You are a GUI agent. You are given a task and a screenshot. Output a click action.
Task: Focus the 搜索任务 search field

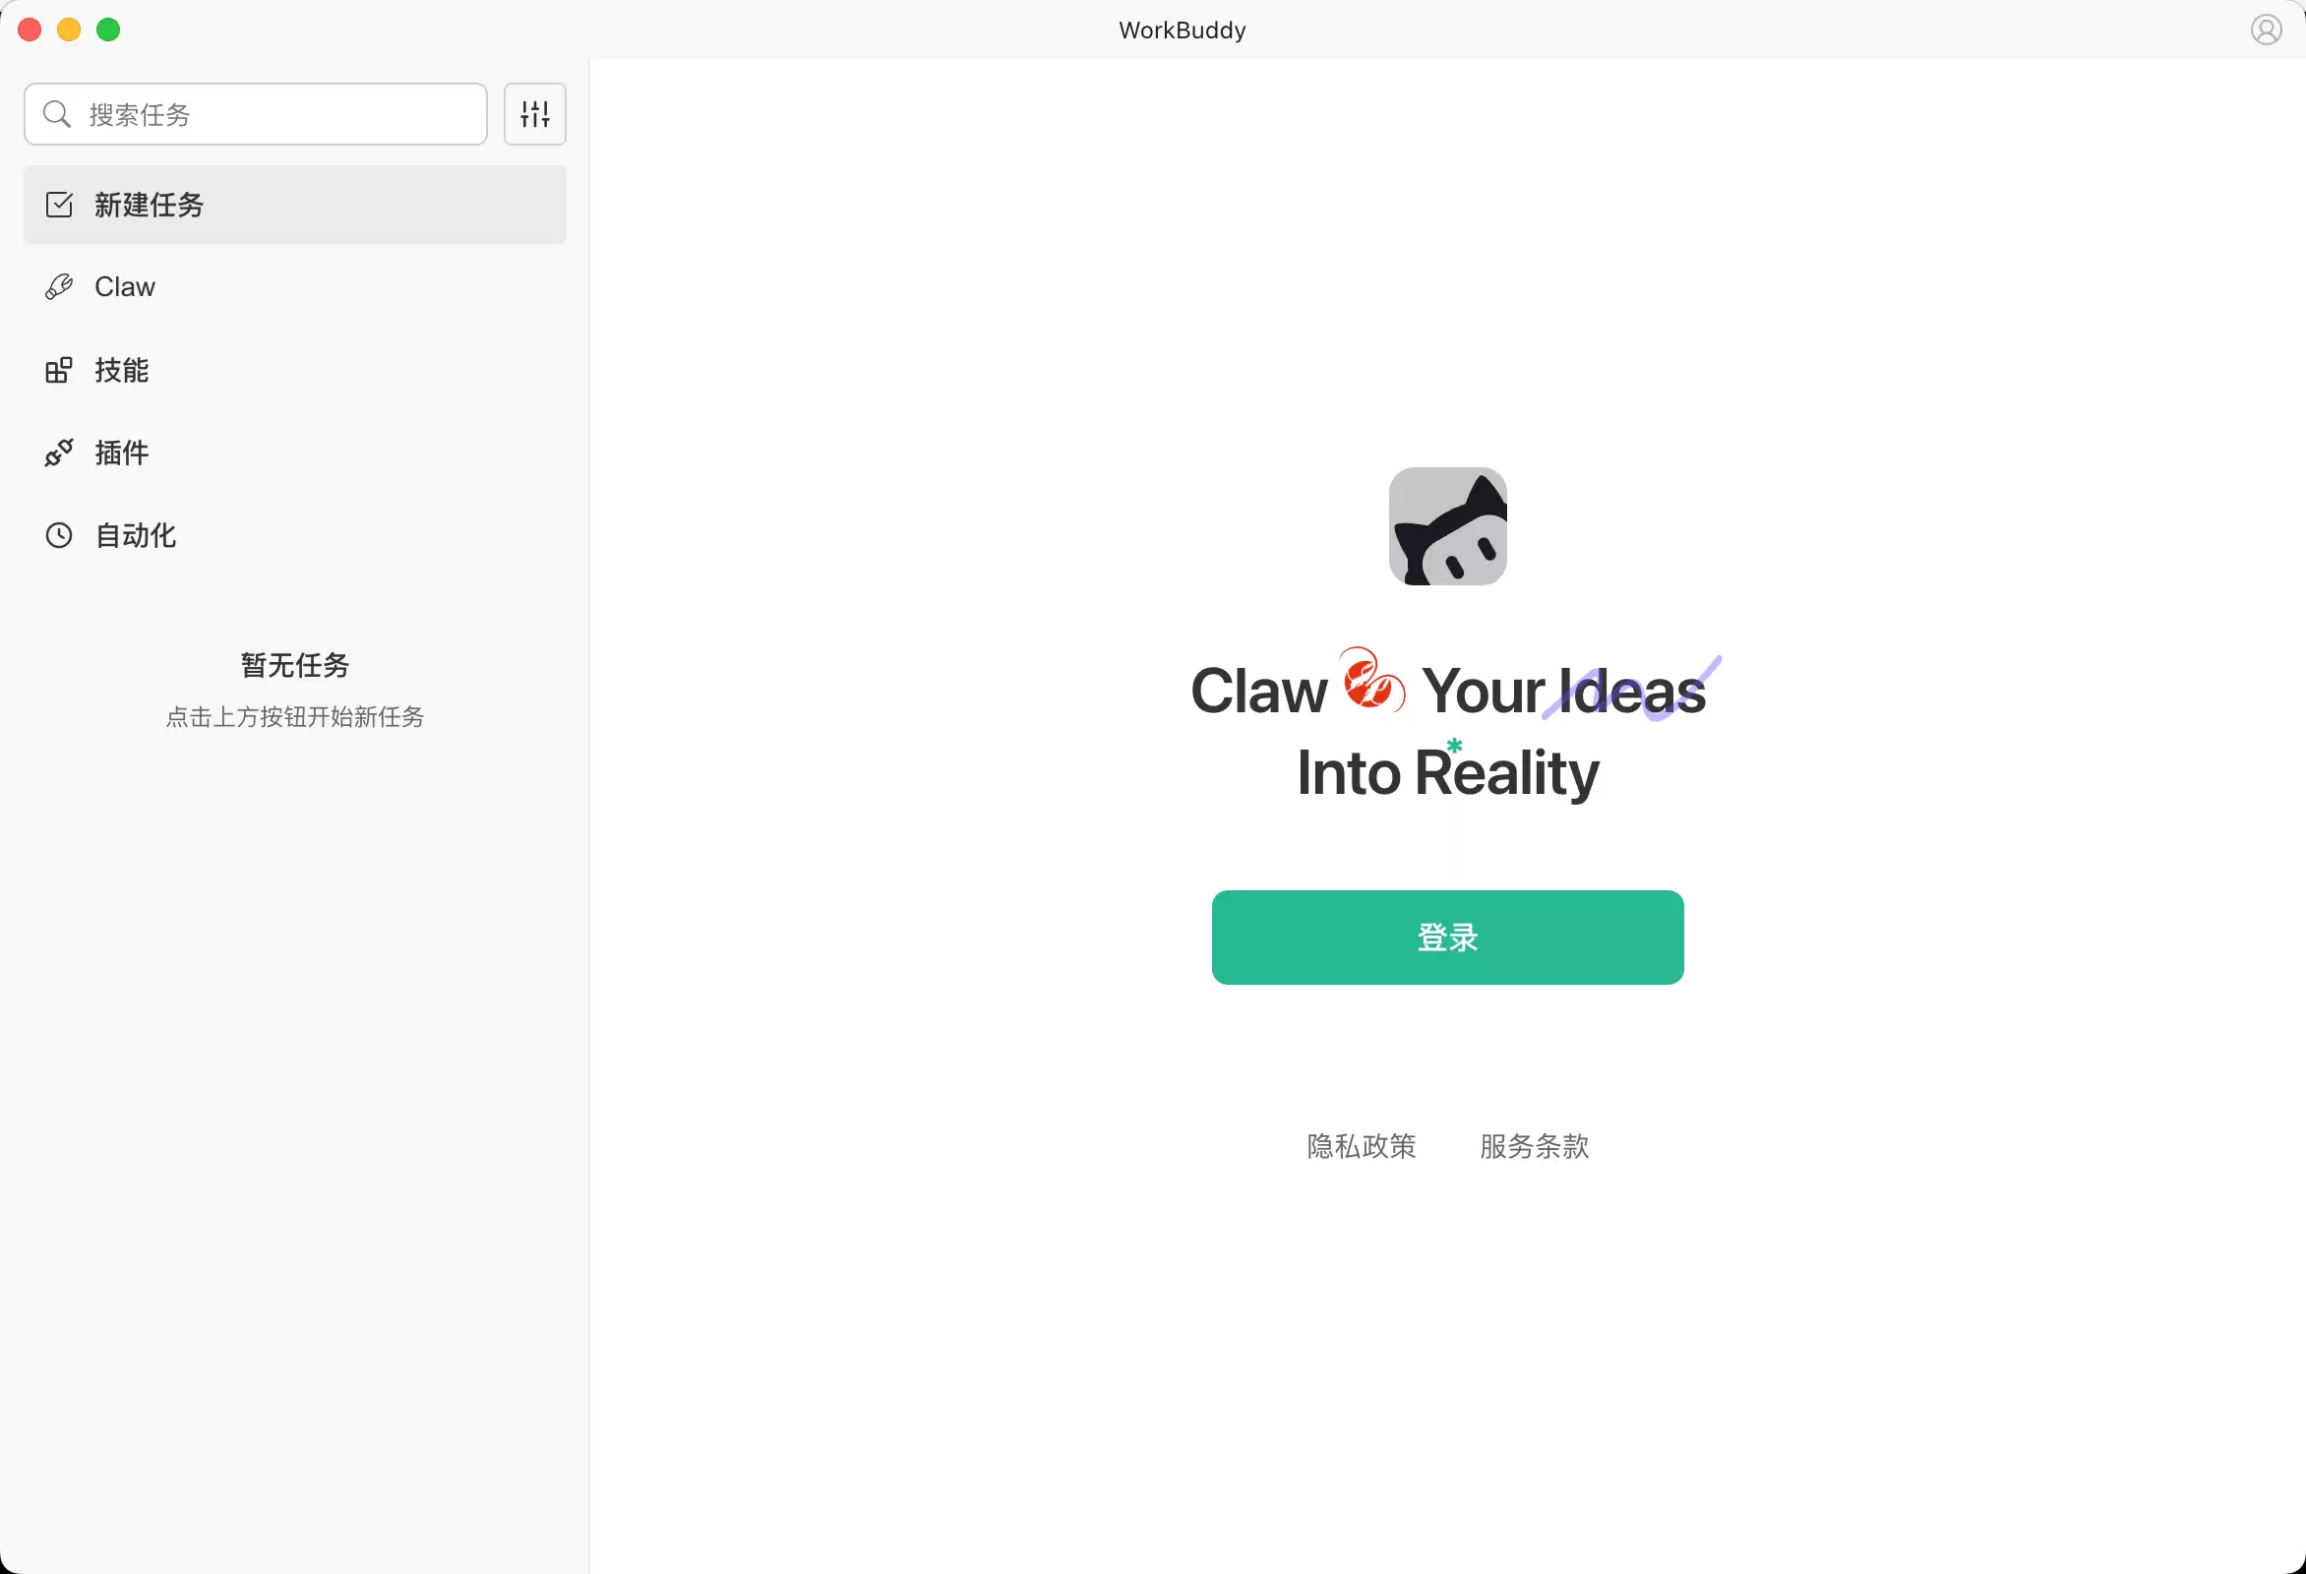click(x=256, y=114)
